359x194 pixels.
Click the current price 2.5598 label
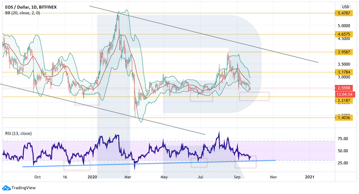(x=344, y=88)
